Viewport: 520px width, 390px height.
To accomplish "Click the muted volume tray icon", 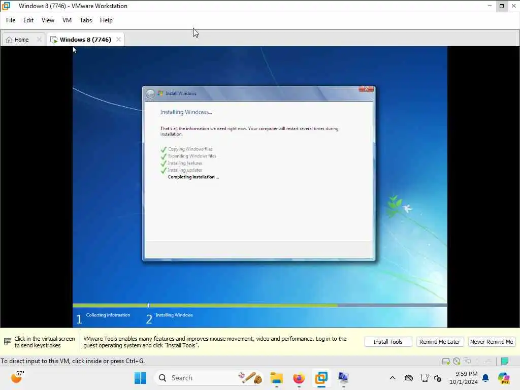I will pos(438,378).
